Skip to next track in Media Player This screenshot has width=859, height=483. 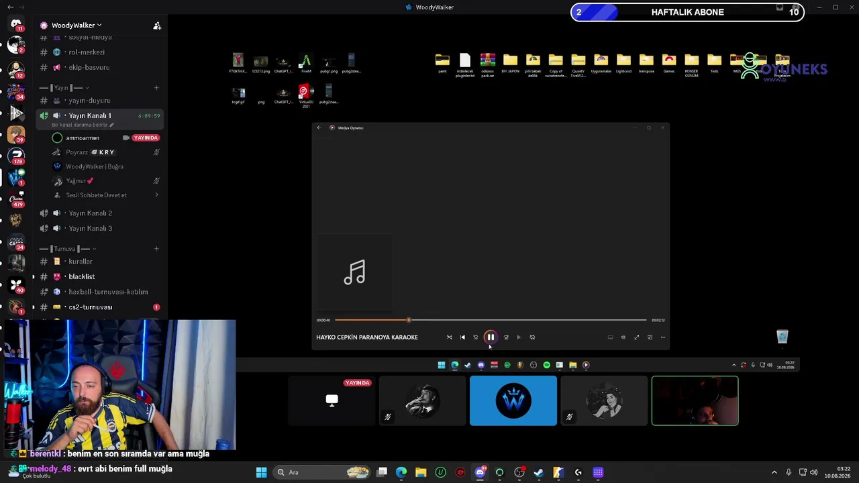[x=519, y=337]
